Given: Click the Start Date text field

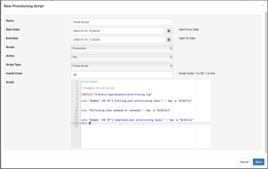Looking at the screenshot, I should tap(118, 31).
